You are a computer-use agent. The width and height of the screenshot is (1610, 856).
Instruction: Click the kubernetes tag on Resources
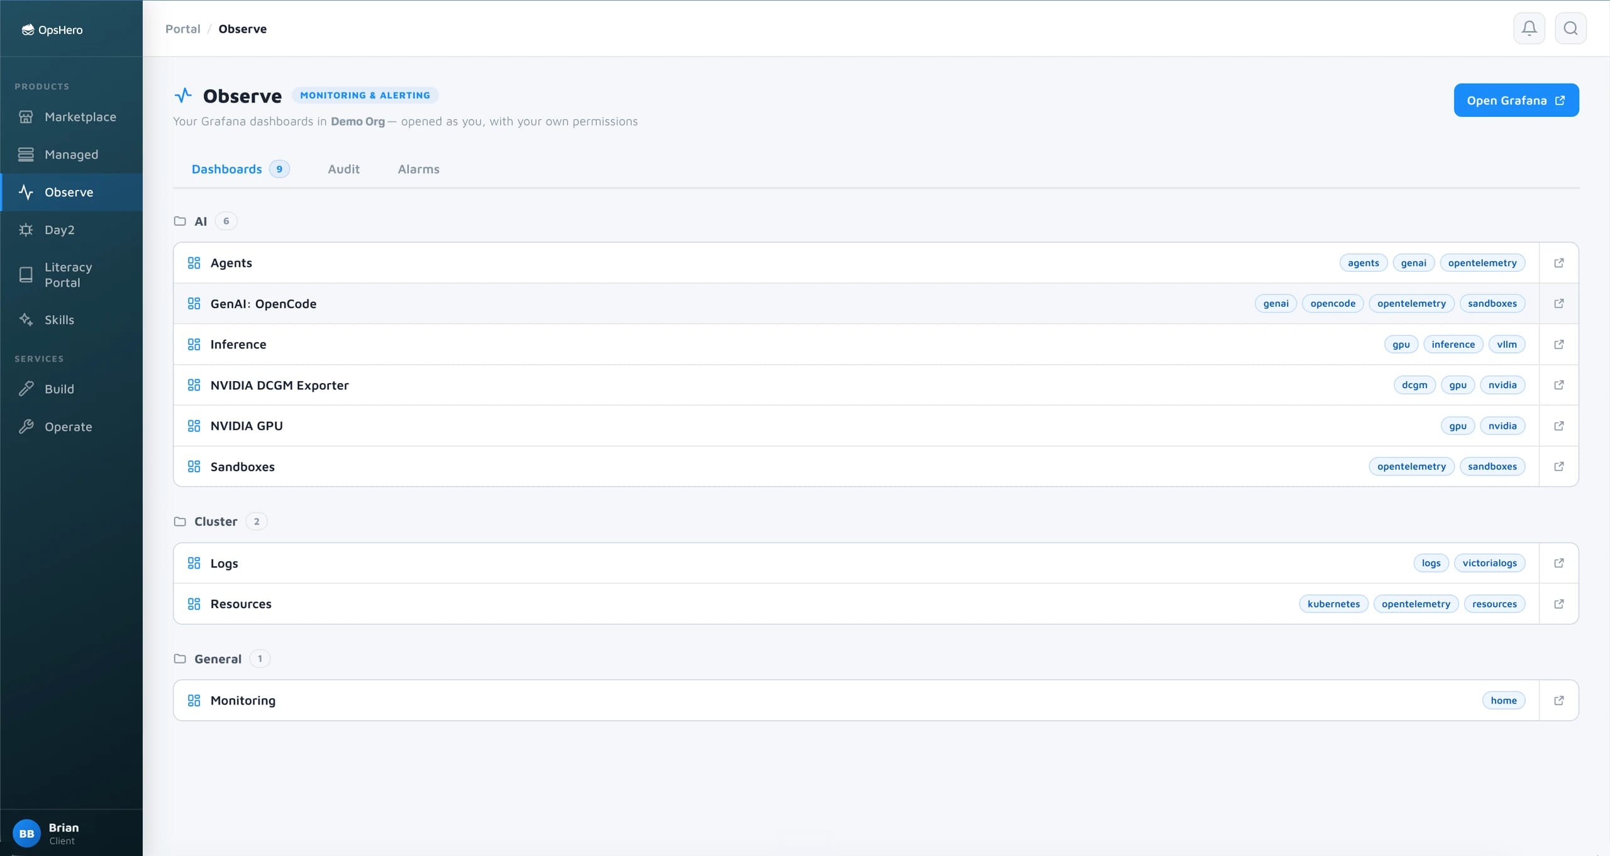(1333, 604)
